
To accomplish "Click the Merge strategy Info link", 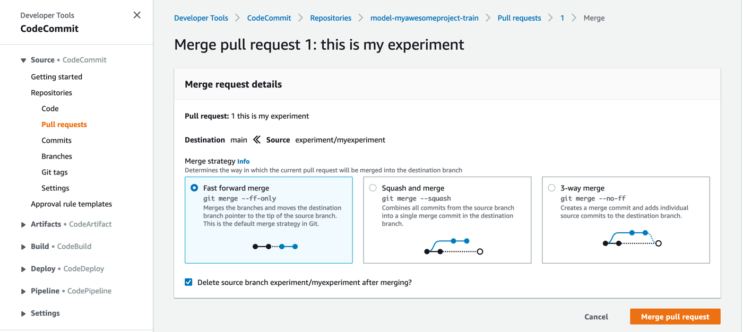I will (243, 161).
